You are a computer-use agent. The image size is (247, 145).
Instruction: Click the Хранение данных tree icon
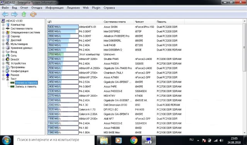click(x=8, y=48)
